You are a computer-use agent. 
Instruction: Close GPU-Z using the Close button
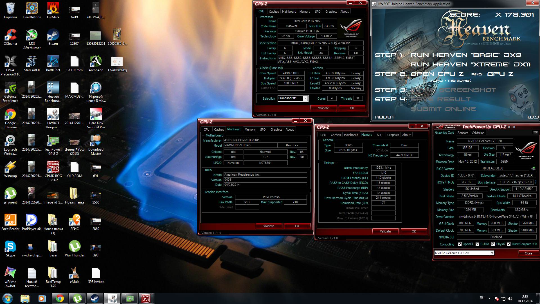click(528, 253)
